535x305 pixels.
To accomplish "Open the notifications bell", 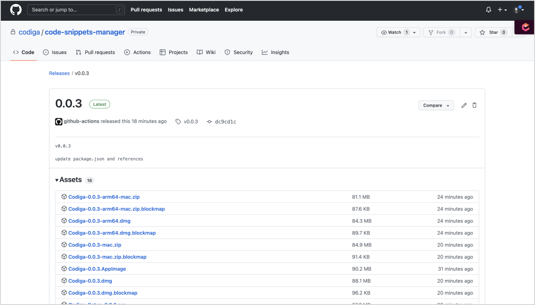I will click(489, 10).
